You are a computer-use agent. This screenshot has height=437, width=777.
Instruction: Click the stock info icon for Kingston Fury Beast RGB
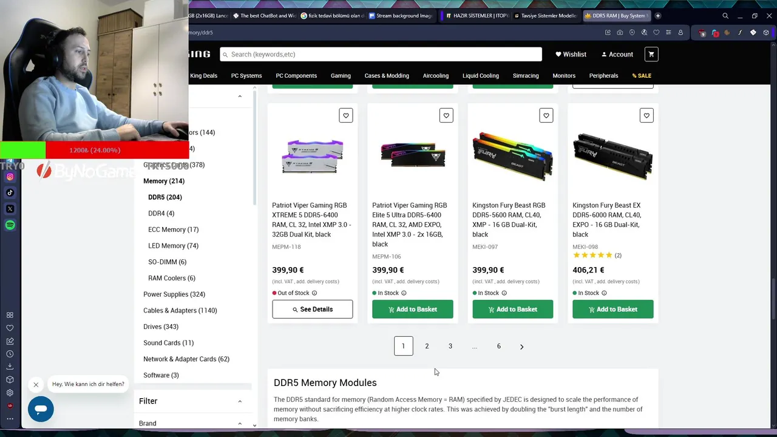tap(504, 293)
